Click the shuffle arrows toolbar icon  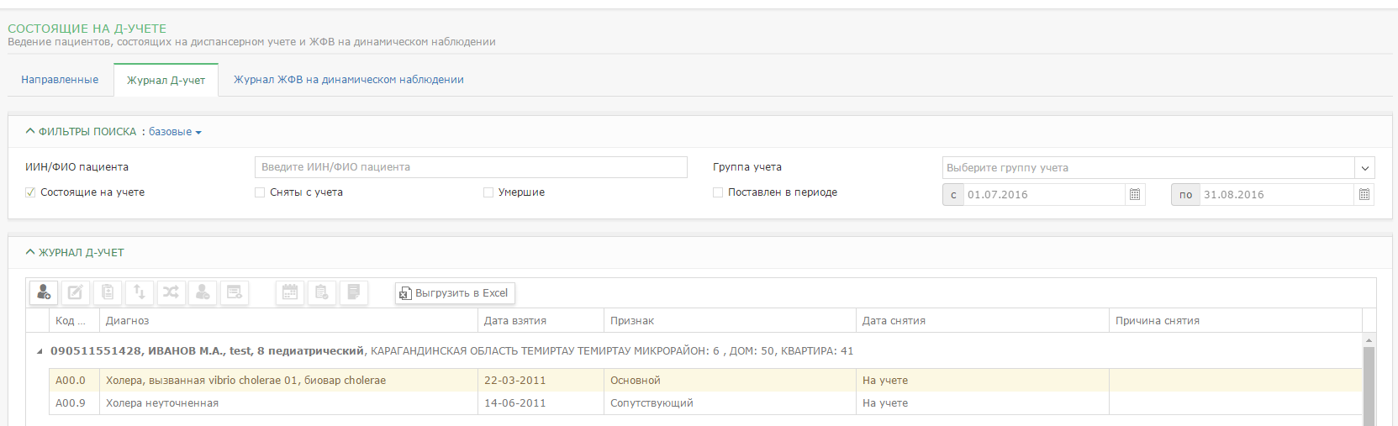(x=171, y=292)
